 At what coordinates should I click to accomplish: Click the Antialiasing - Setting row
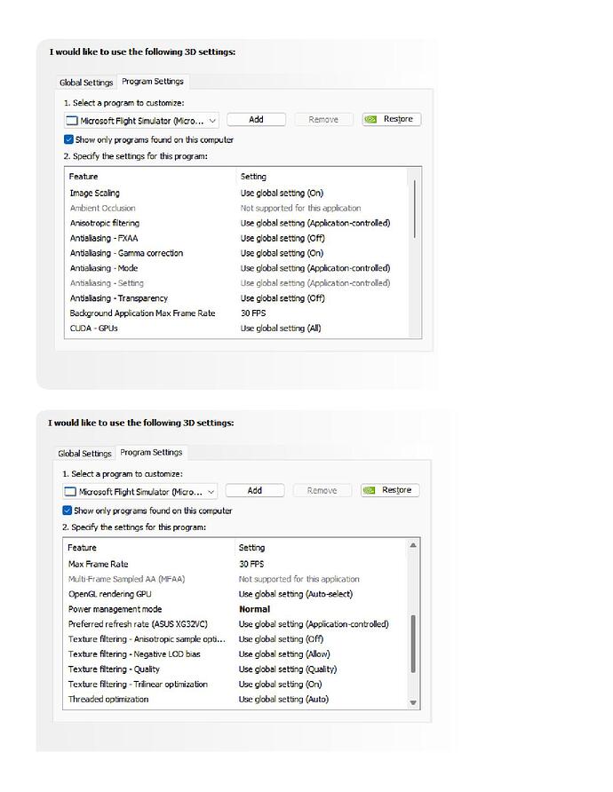click(235, 283)
